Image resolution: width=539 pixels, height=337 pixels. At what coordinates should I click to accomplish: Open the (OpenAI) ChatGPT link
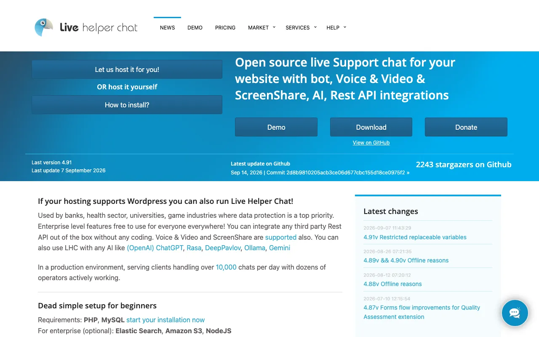click(x=155, y=248)
